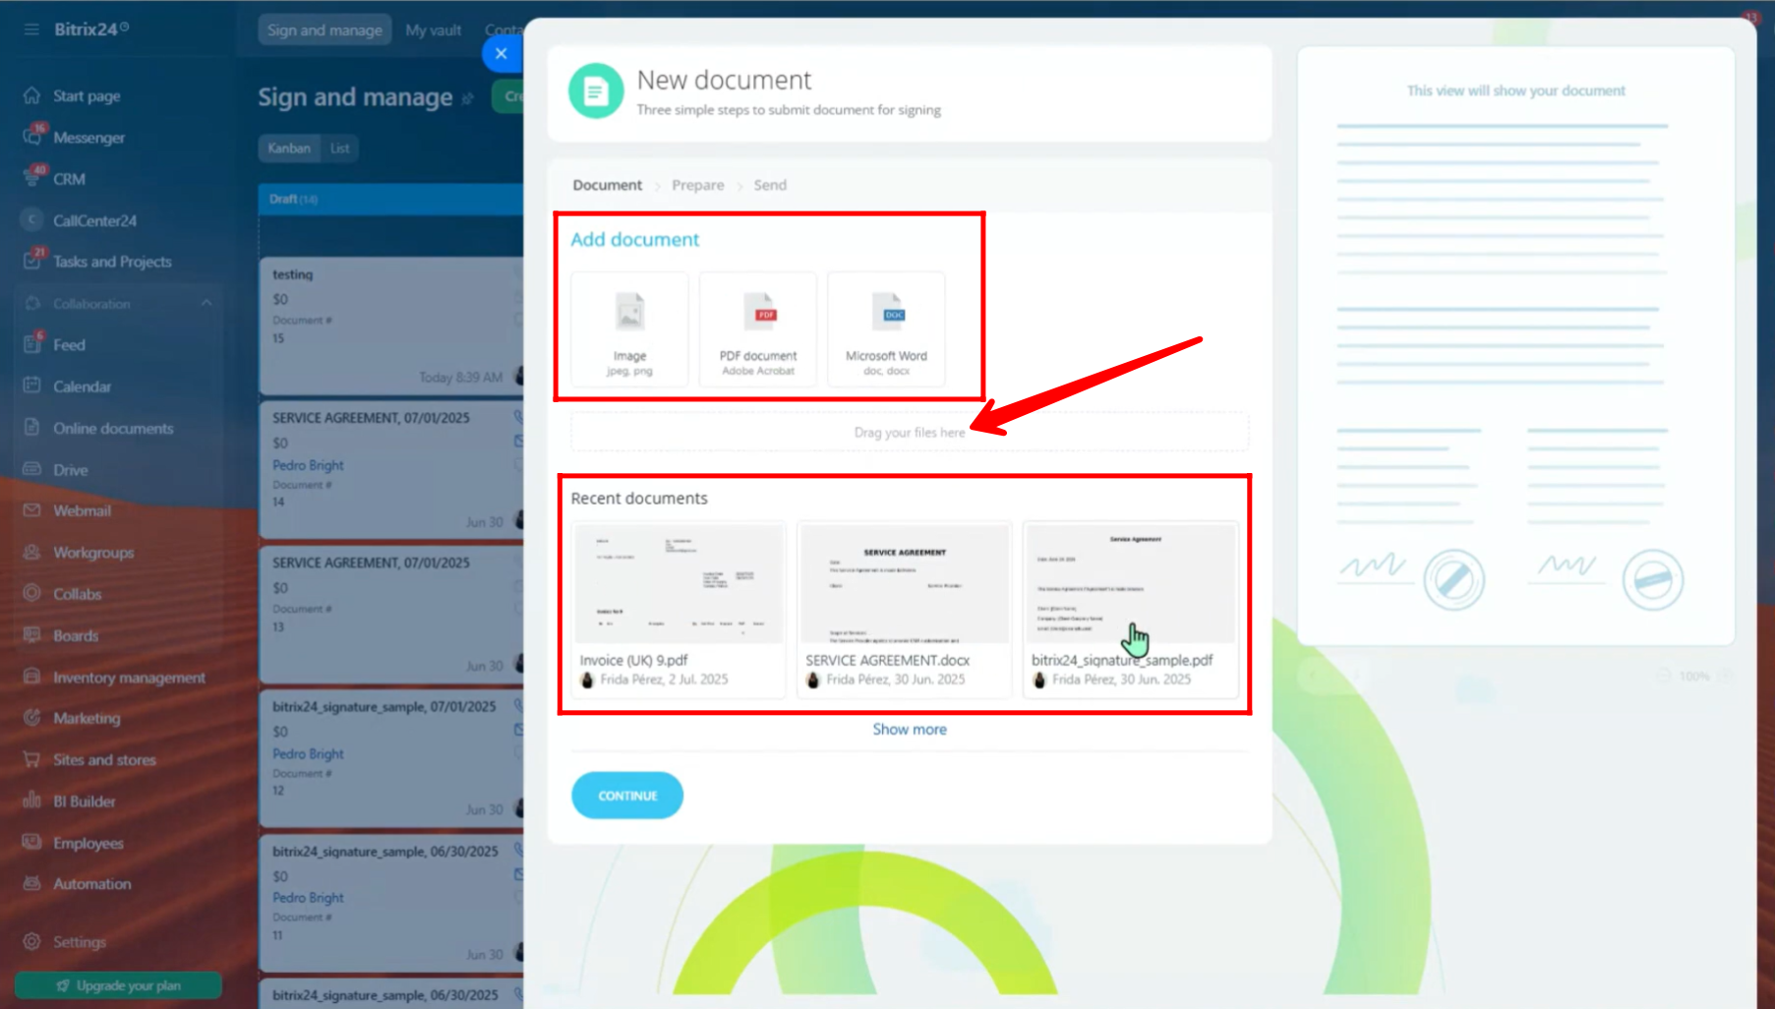Collapse the Collaboration section chevron
1775x1009 pixels.
207,303
